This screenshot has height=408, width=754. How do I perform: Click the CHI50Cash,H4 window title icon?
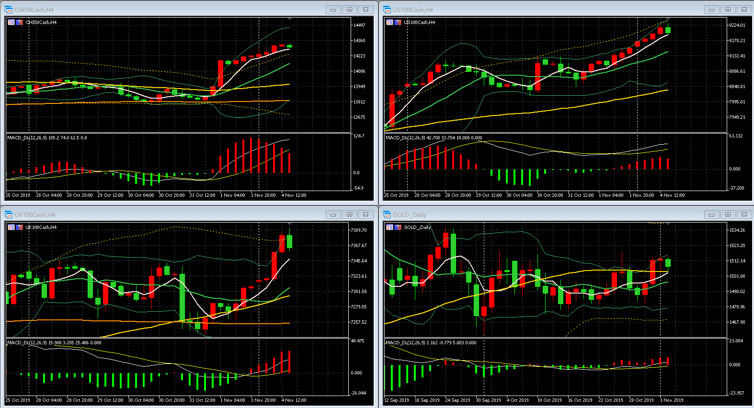[x=9, y=10]
